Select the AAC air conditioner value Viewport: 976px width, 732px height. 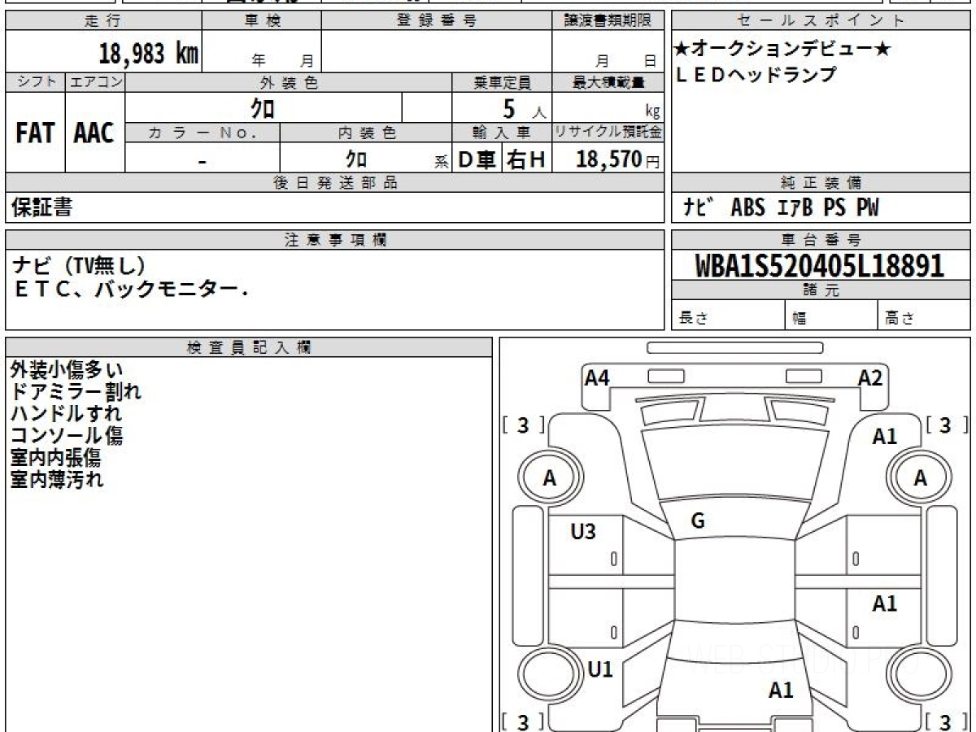(x=94, y=133)
